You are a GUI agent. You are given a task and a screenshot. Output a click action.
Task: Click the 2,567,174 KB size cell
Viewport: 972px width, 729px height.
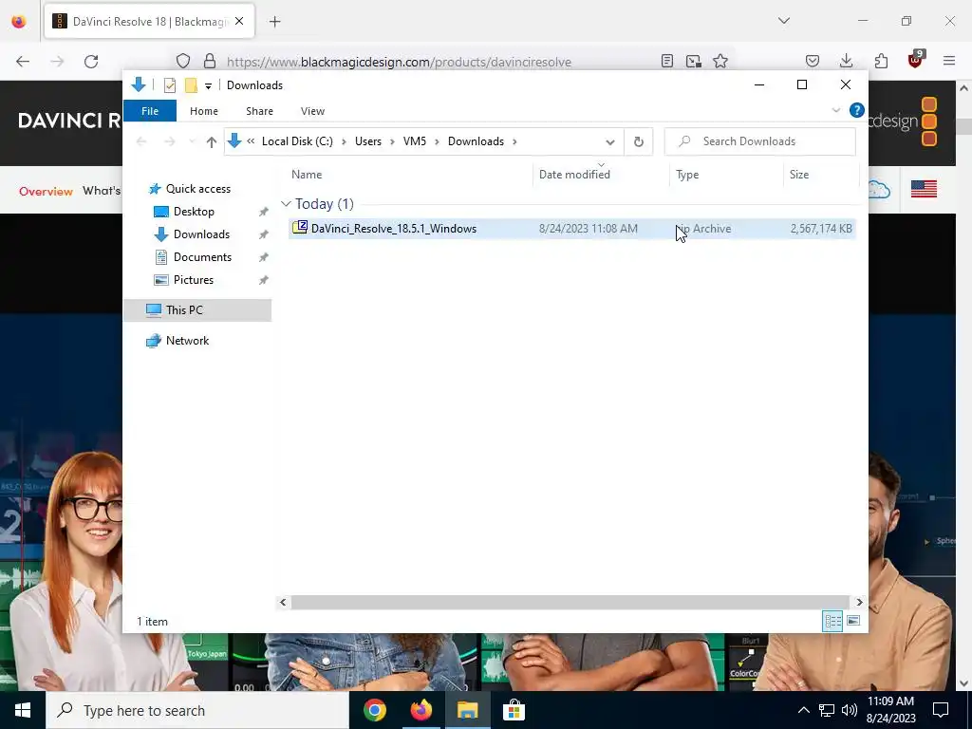click(x=821, y=229)
